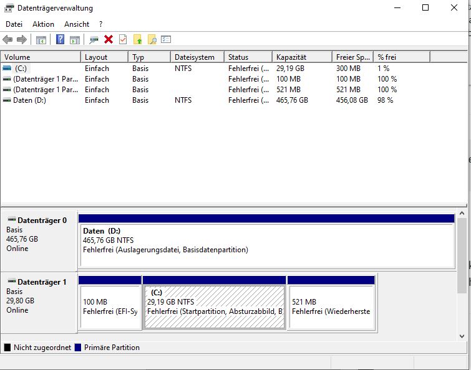
Task: Click the 98 % free cell
Action: click(385, 100)
